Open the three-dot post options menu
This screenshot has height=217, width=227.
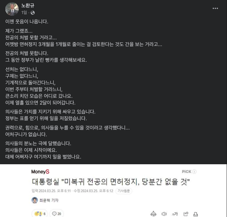215,8
